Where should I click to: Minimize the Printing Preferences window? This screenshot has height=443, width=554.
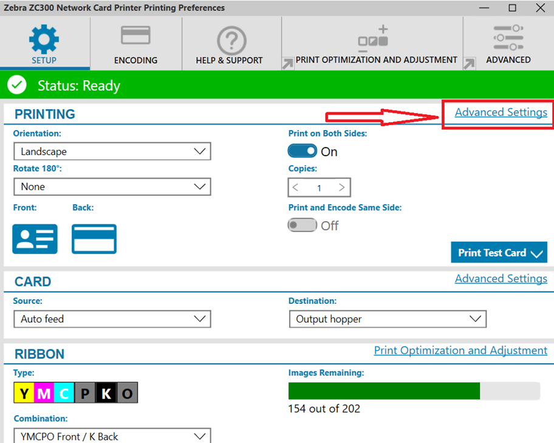click(484, 8)
